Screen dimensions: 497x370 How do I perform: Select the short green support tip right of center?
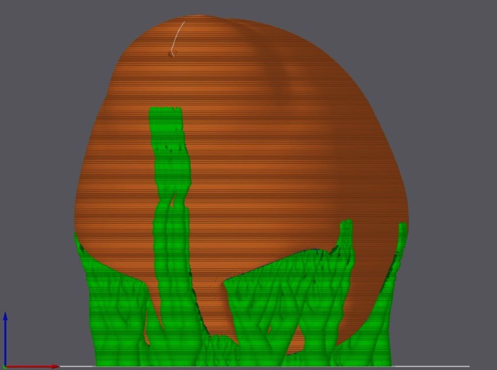tap(346, 227)
